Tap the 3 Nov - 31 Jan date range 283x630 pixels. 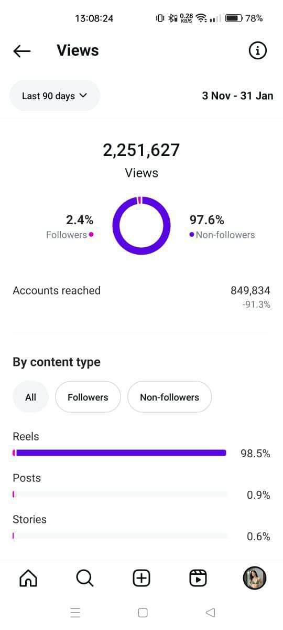click(237, 96)
